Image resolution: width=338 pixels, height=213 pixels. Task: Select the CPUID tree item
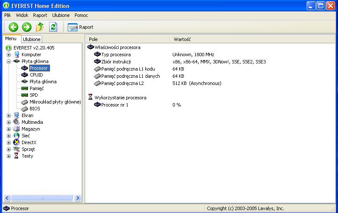[36, 75]
